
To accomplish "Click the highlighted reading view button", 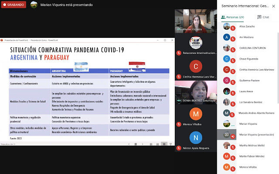I will pyautogui.click(x=164, y=144).
